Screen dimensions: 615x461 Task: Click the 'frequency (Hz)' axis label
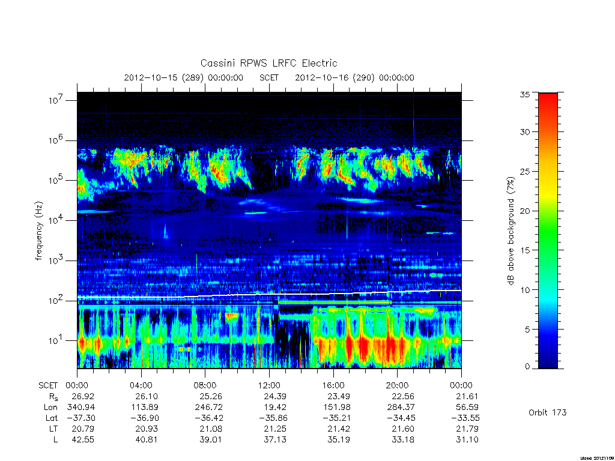pyautogui.click(x=38, y=231)
